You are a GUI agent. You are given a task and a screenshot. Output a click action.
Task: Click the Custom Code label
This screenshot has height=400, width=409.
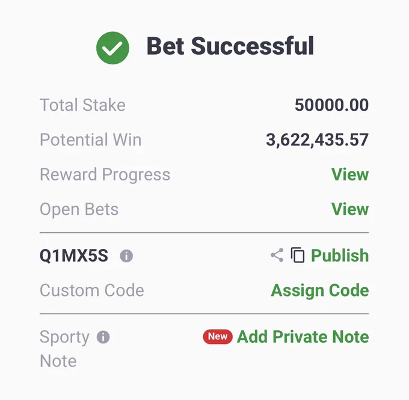click(92, 291)
